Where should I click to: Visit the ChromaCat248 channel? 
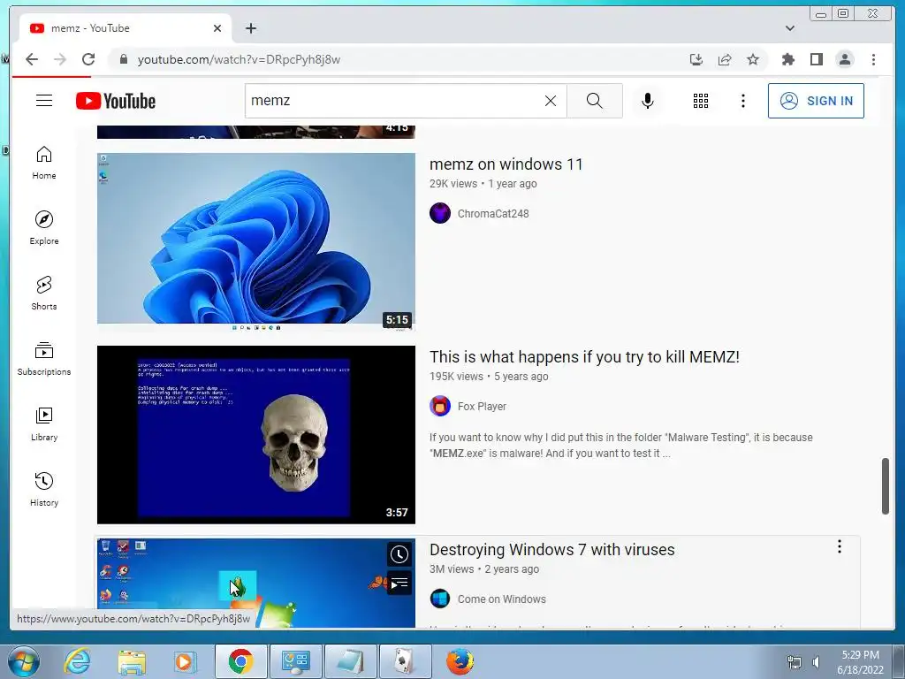pos(493,214)
